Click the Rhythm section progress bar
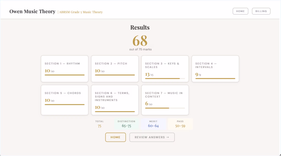281x156 pixels. (65, 75)
